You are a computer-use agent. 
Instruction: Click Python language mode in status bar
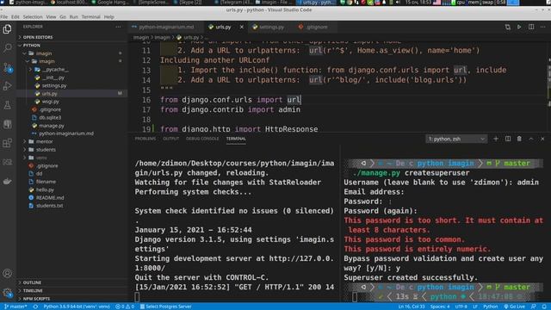[x=490, y=307]
